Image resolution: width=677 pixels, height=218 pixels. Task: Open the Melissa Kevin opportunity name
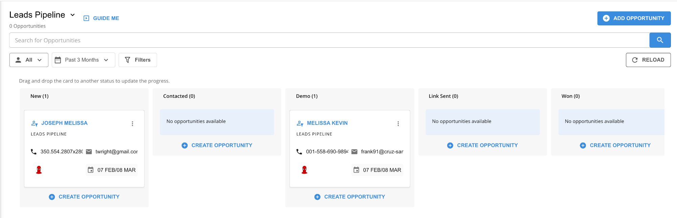(x=327, y=123)
